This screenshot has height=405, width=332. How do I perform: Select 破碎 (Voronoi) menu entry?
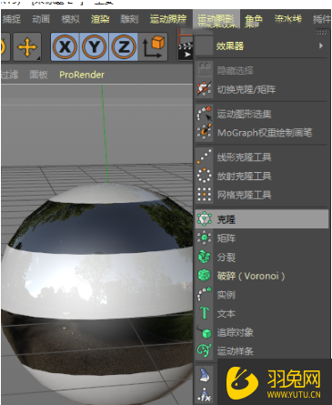(x=262, y=276)
